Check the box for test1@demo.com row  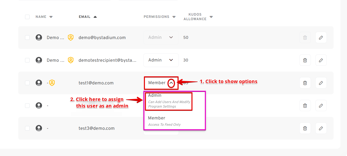(x=27, y=83)
